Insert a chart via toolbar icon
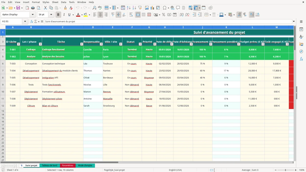 point(152,8)
